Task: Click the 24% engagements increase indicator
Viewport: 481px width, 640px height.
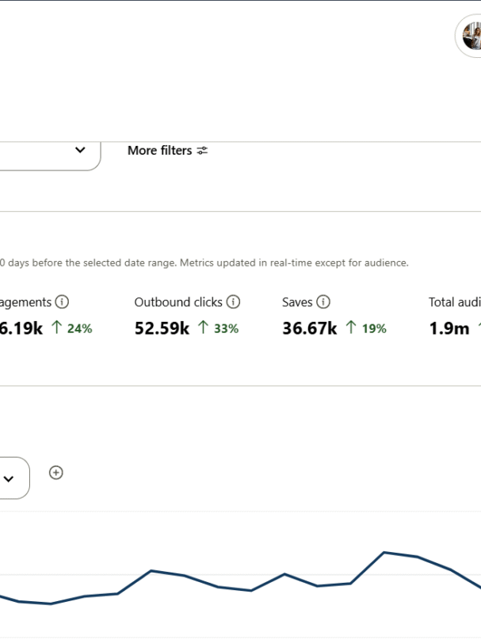Action: click(x=71, y=328)
